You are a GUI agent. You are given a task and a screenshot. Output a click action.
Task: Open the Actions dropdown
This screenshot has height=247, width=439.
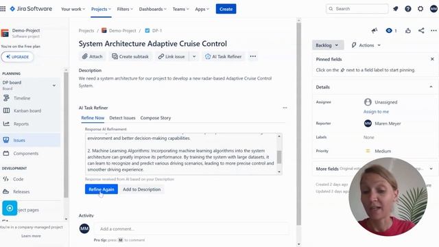366,45
